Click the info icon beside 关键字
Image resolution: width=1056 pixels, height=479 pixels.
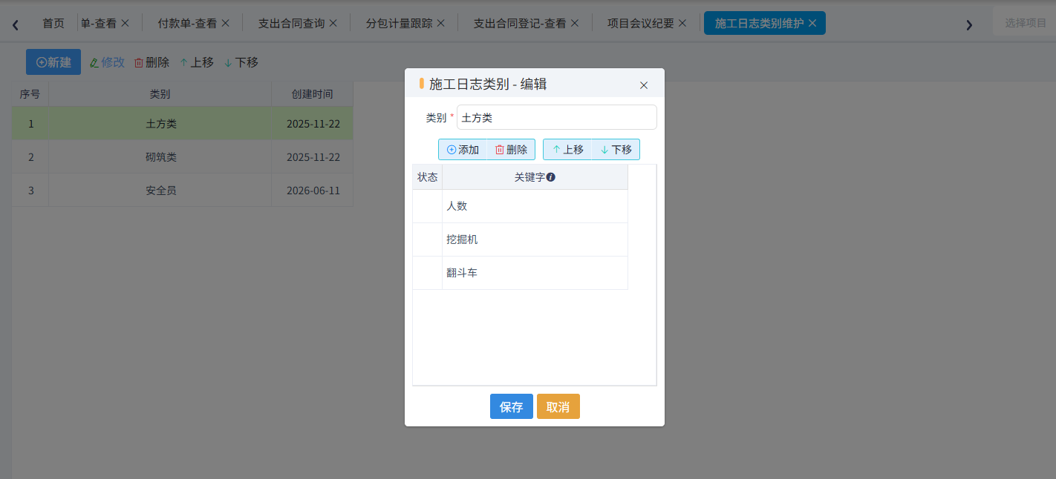pos(551,177)
